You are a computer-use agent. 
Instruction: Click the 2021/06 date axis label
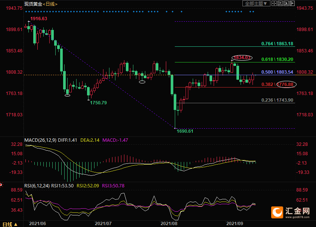pos(37,224)
